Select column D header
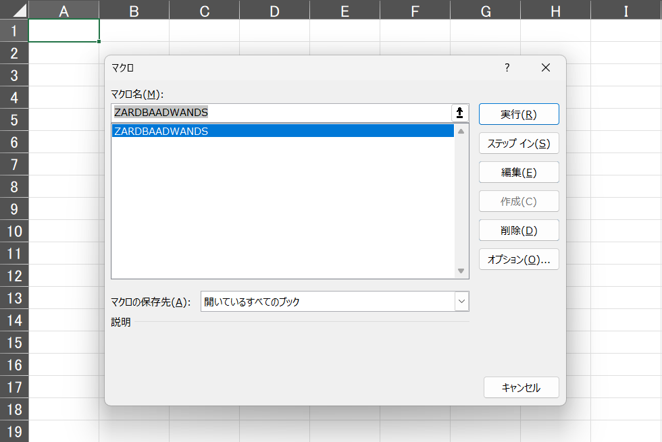This screenshot has height=442, width=662. pos(274,9)
